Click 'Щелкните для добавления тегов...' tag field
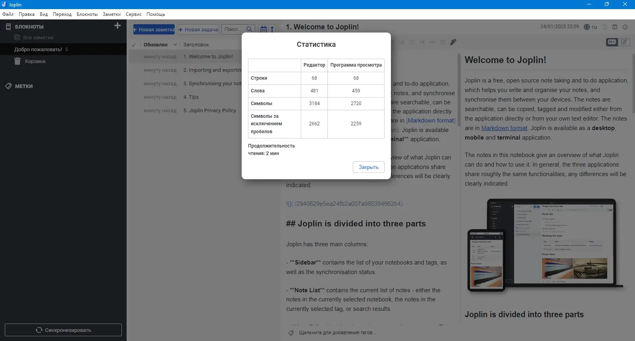Screen dimensions: 635x341 tap(337, 333)
